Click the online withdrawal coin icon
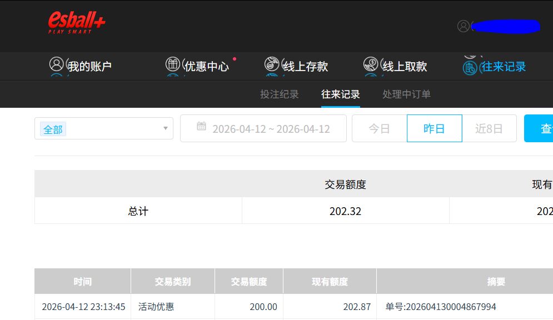 pyautogui.click(x=371, y=64)
